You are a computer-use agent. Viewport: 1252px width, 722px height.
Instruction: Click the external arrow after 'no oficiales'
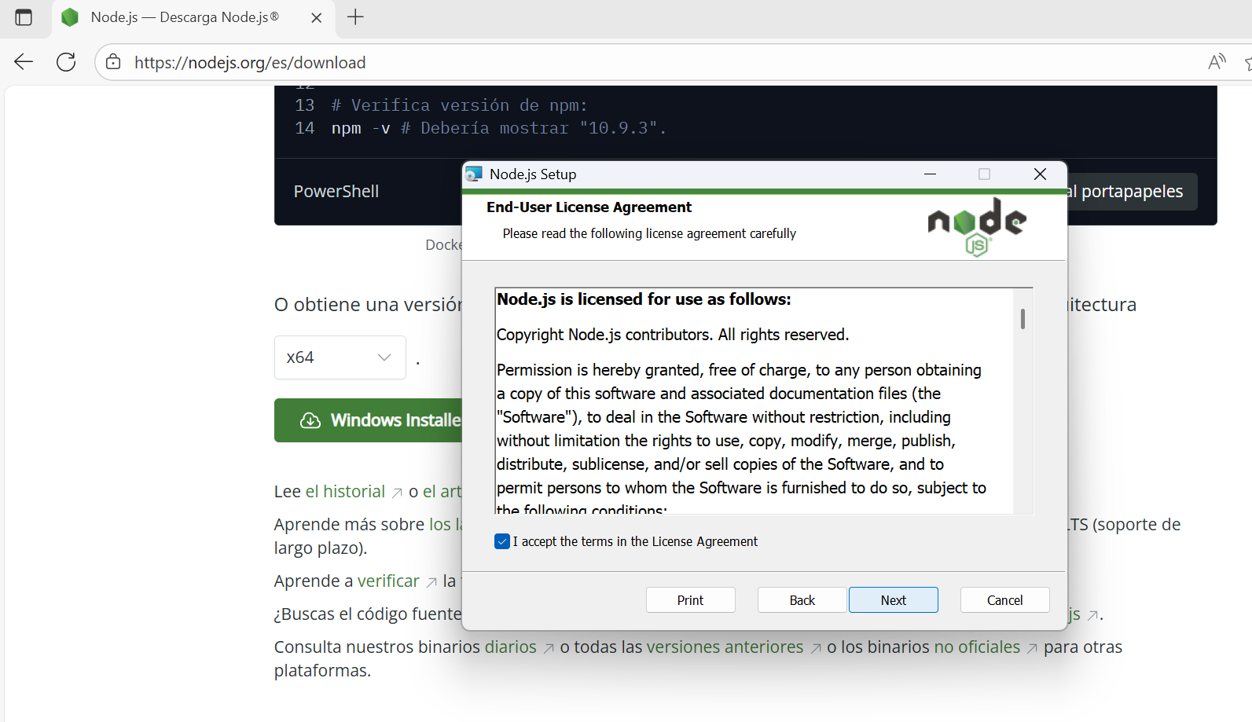[1032, 649]
